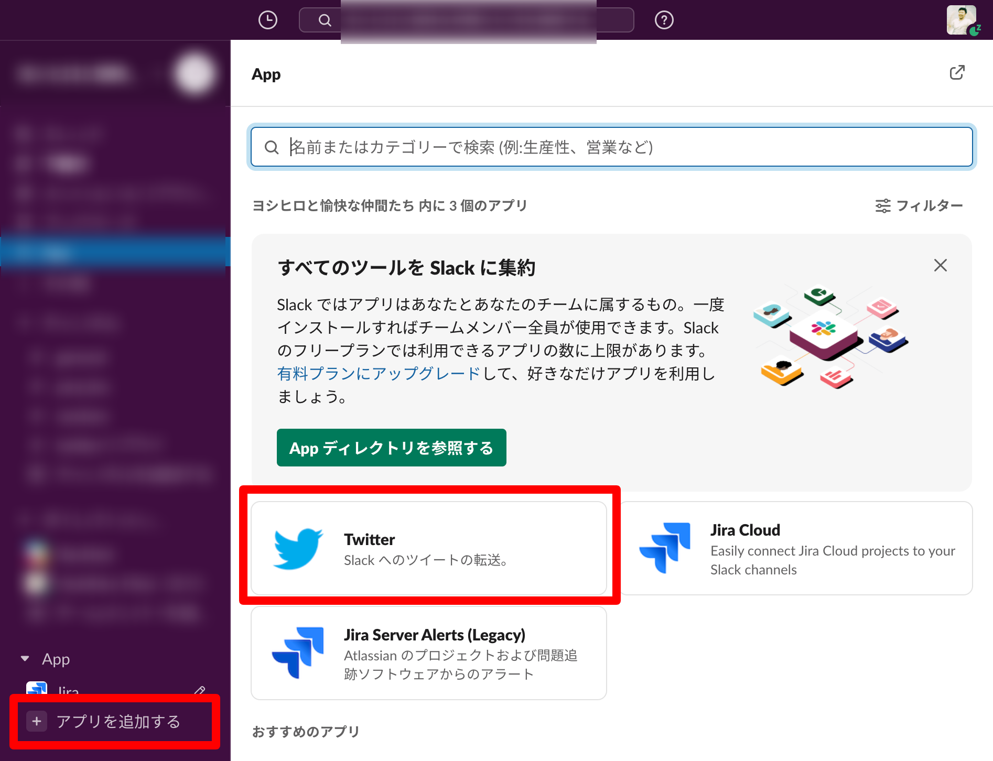This screenshot has height=761, width=993.
Task: Click the Twitter bird logo
Action: [x=298, y=548]
